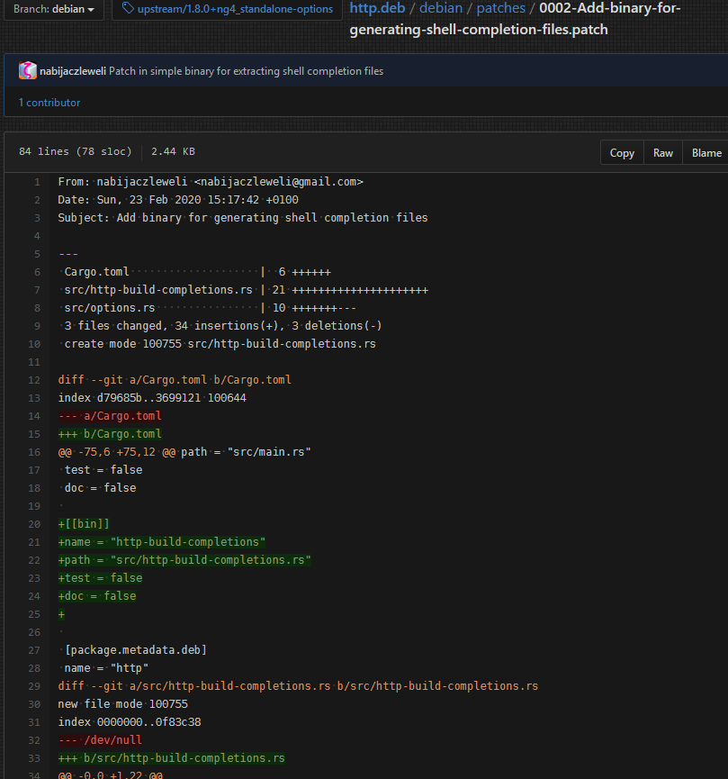The image size is (728, 779).
Task: Navigate to the patches folder breadcrumb
Action: (x=500, y=8)
